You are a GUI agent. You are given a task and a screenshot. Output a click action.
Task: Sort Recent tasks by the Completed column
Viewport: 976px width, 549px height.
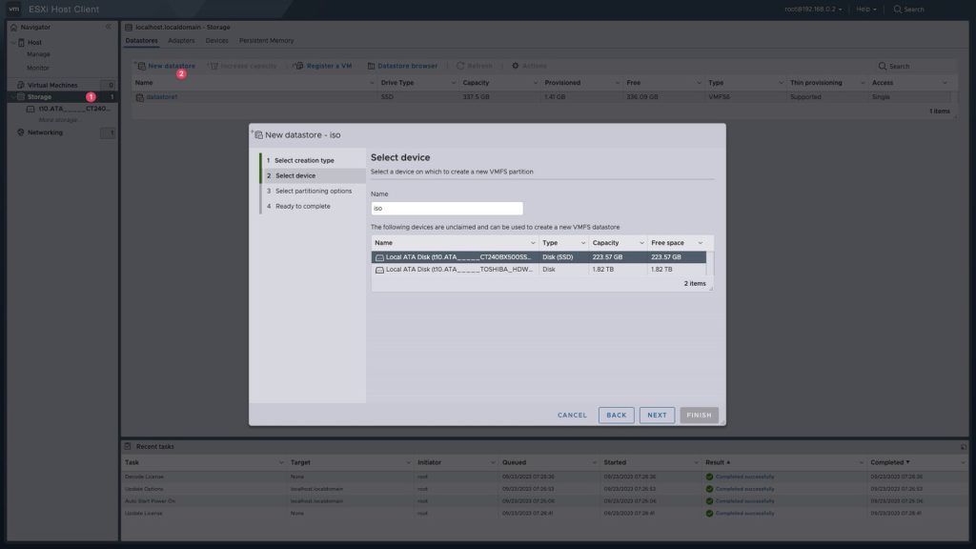coord(890,462)
